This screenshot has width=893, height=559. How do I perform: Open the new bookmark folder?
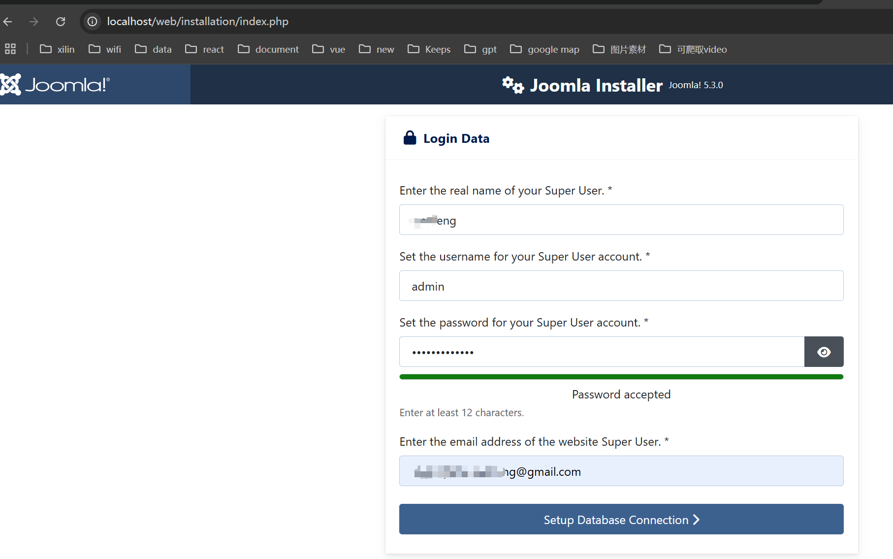tap(377, 49)
